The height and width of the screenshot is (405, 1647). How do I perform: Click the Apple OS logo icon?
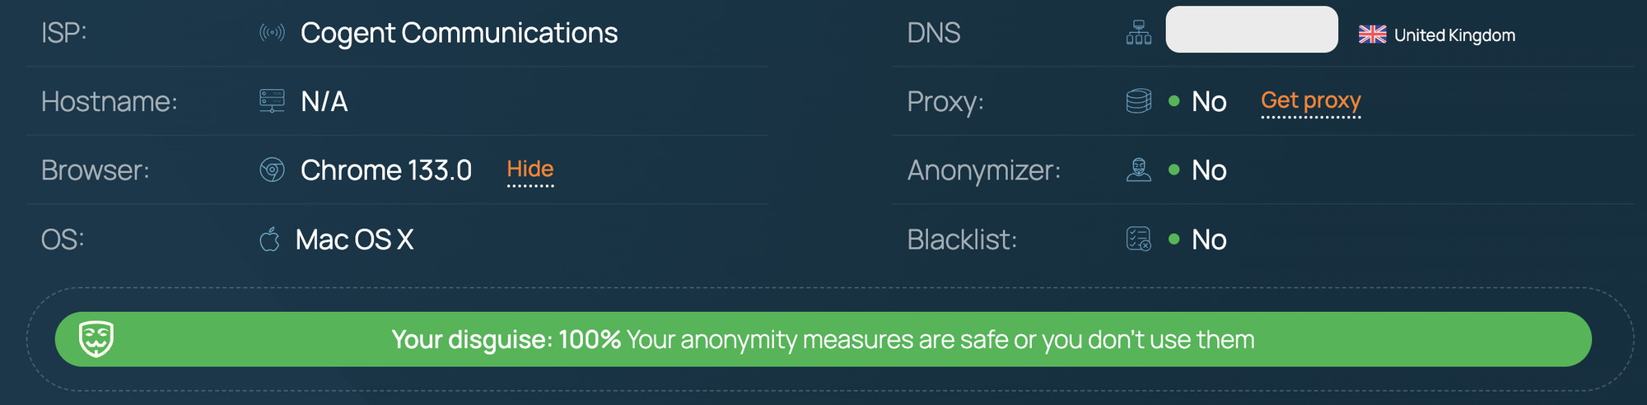click(x=270, y=240)
